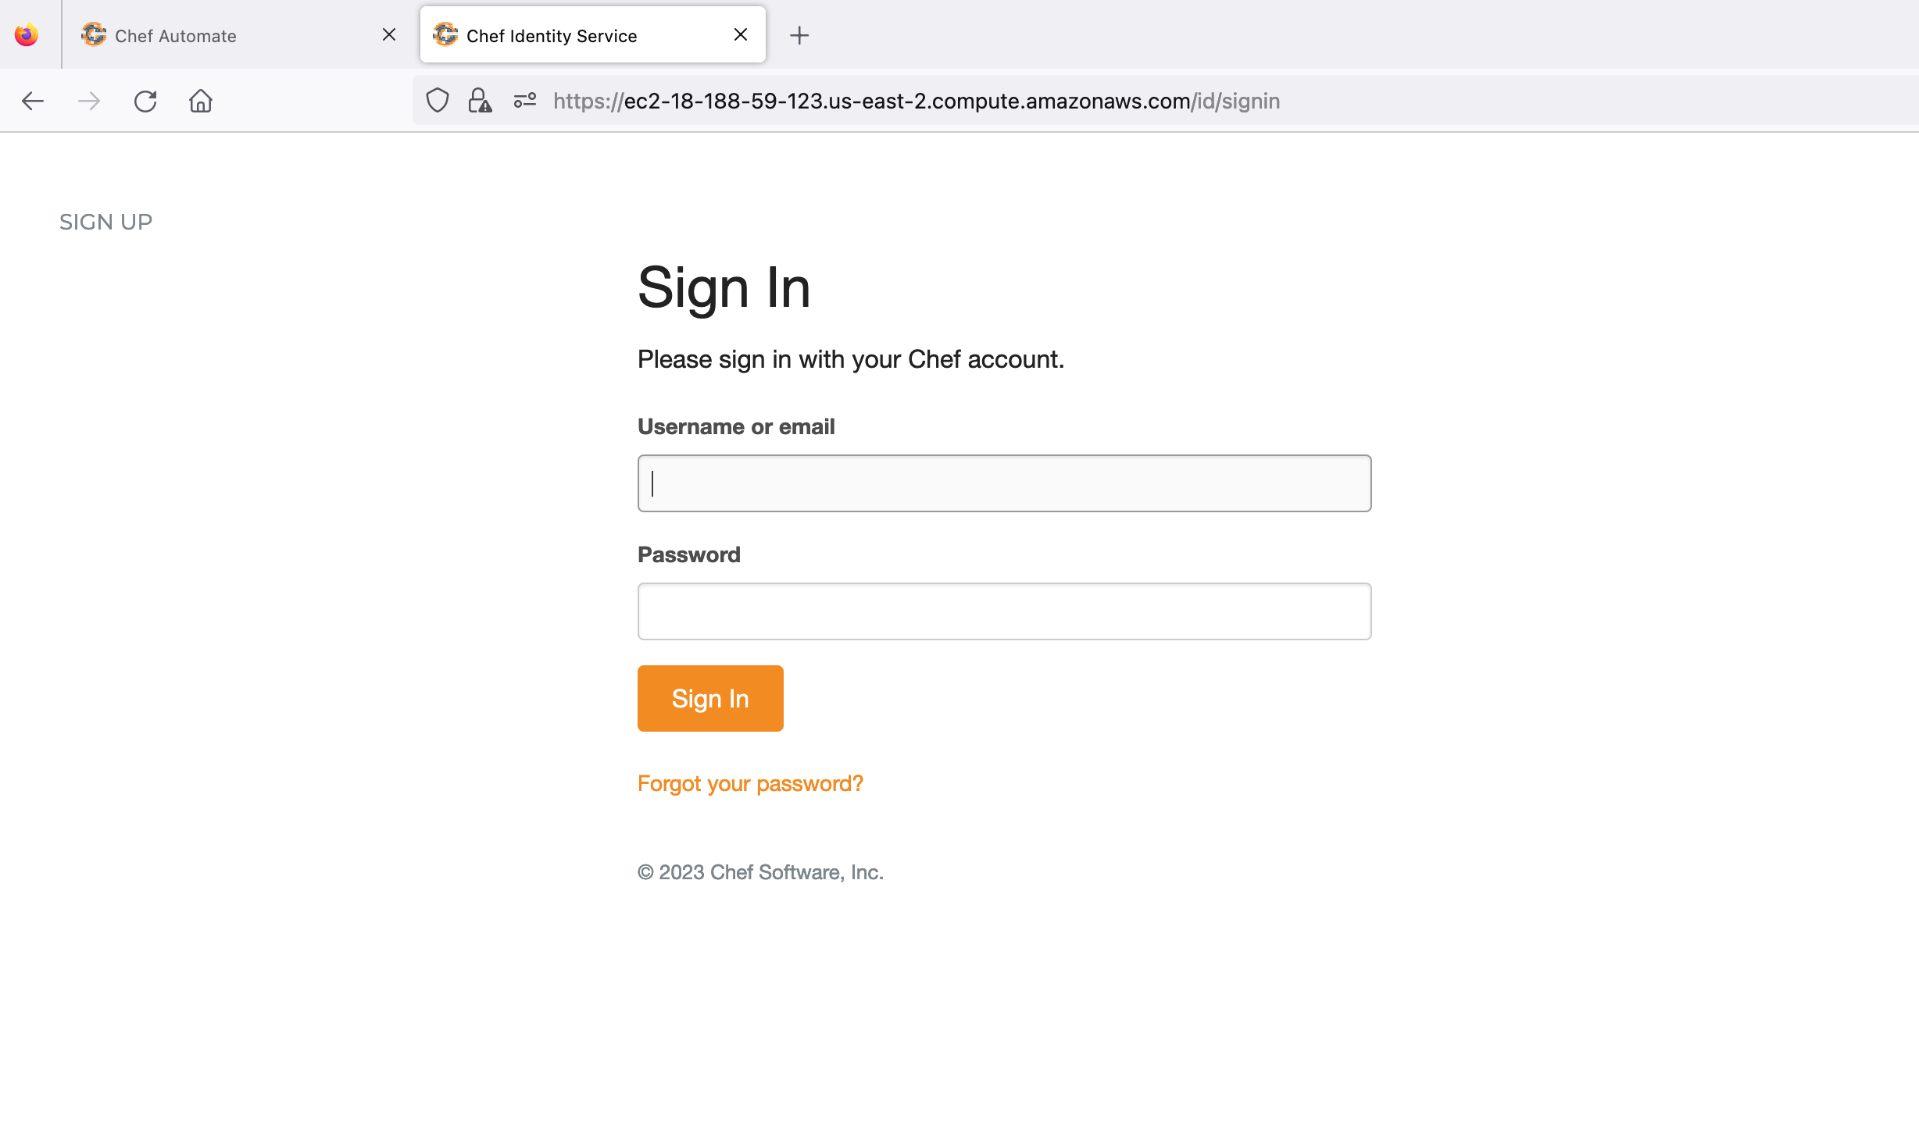The height and width of the screenshot is (1126, 1919).
Task: Click the close tab X on Chef Identity Service
Action: click(739, 35)
